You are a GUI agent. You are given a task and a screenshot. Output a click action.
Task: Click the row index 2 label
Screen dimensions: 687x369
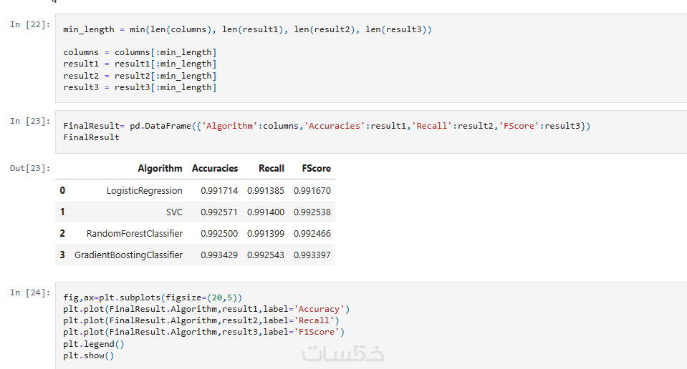(62, 233)
